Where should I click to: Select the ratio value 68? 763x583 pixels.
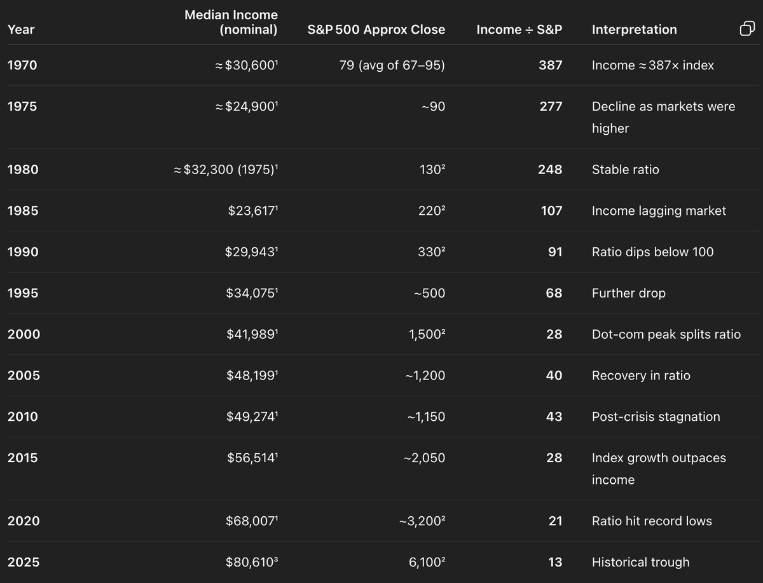click(x=554, y=293)
